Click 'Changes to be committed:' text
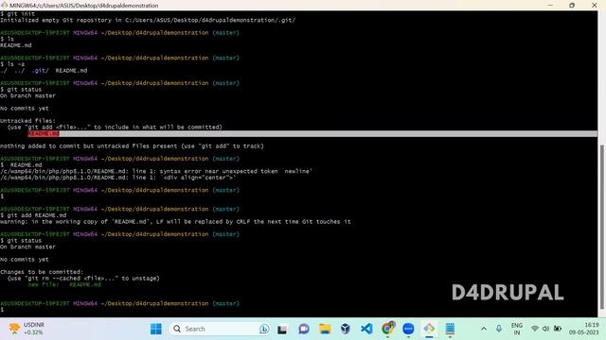Image resolution: width=606 pixels, height=340 pixels. (42, 272)
